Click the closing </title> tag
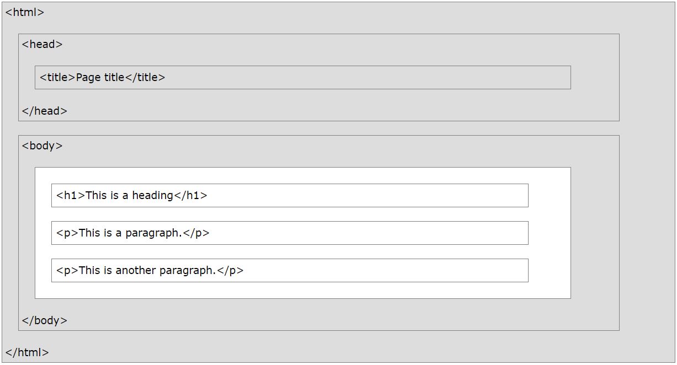The height and width of the screenshot is (365, 677). (x=145, y=77)
